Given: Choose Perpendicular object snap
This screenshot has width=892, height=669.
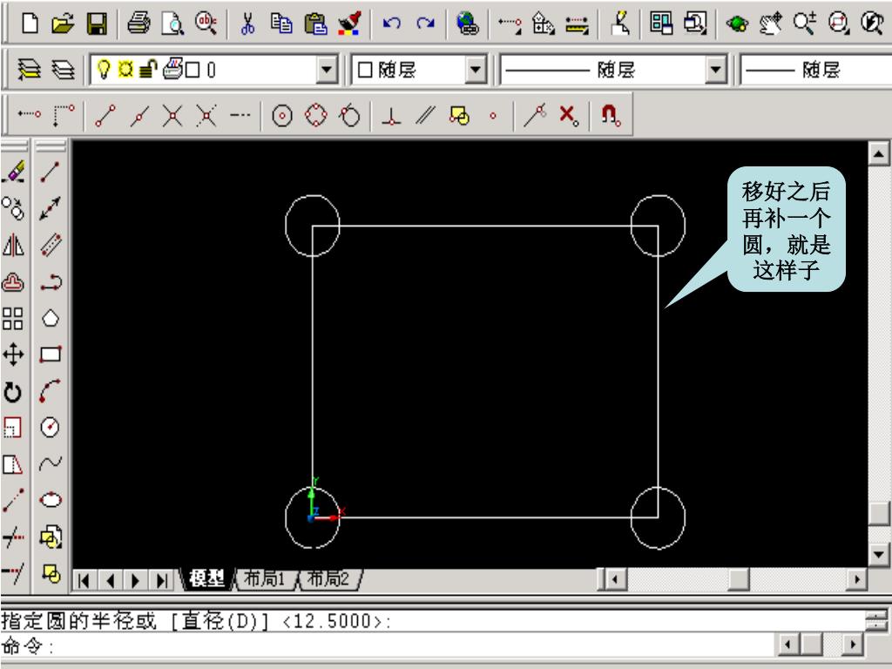Looking at the screenshot, I should click(x=391, y=116).
